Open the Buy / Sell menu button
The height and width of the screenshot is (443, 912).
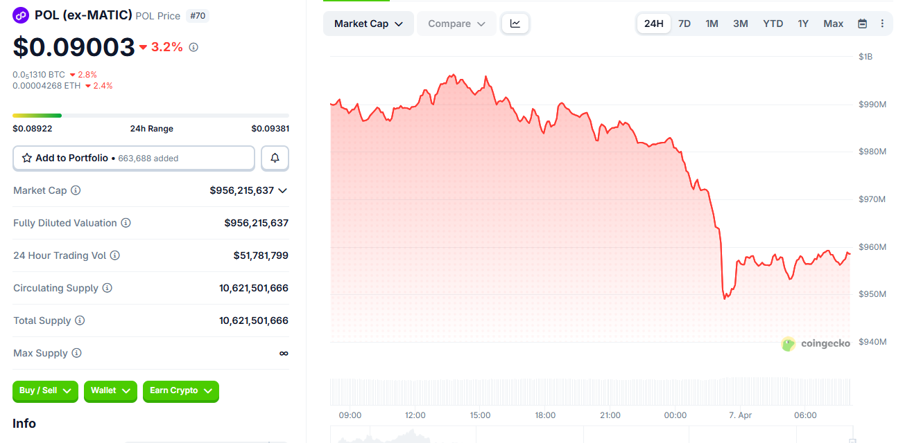[44, 391]
